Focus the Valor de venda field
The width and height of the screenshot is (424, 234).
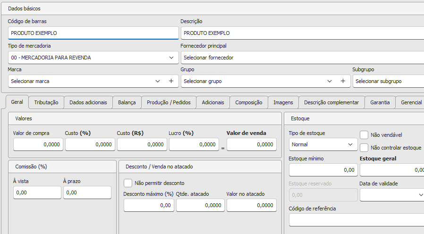tap(251, 145)
